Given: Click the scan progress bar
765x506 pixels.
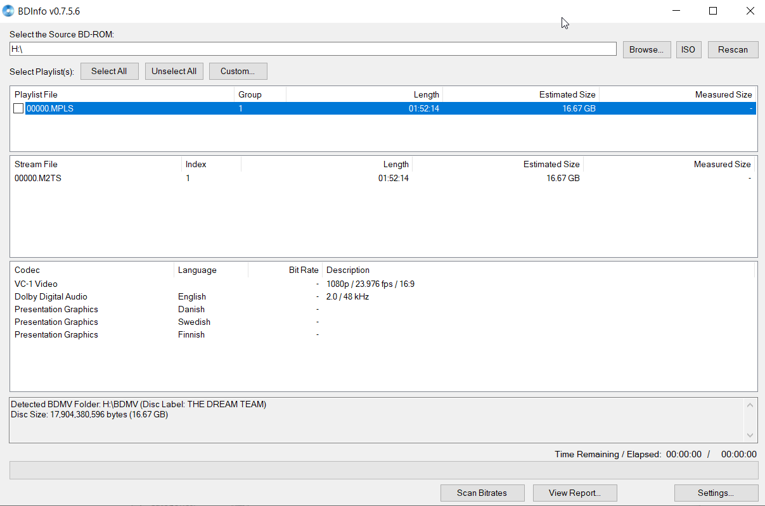Looking at the screenshot, I should coord(383,470).
